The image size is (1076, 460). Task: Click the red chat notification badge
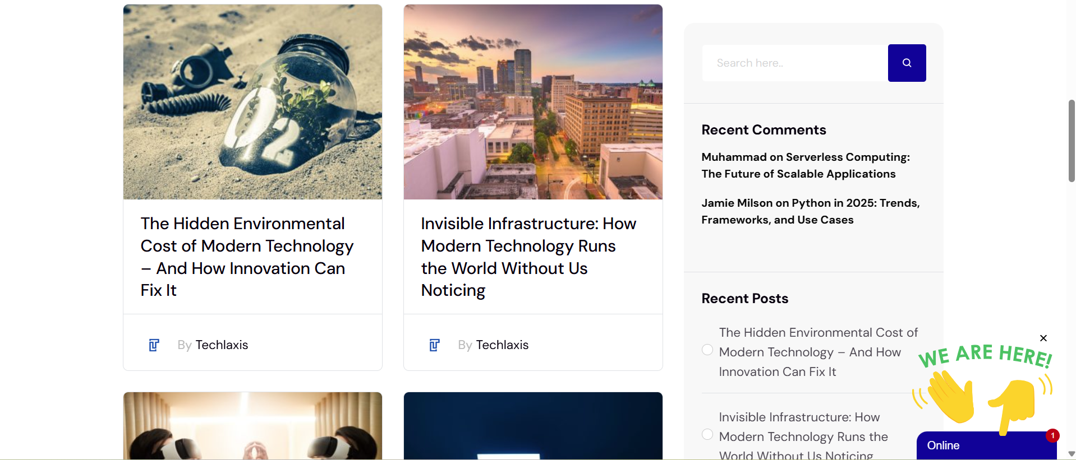(1052, 435)
